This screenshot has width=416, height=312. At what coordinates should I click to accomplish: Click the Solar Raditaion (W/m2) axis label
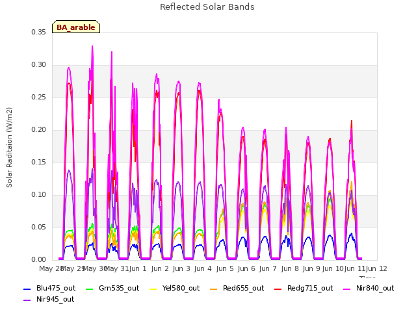click(x=9, y=148)
